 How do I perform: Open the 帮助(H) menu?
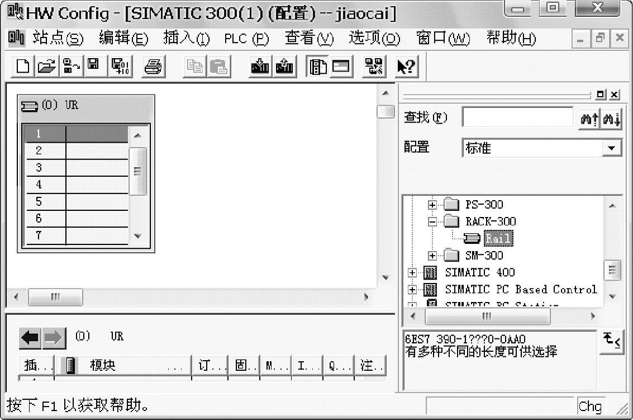pos(511,38)
